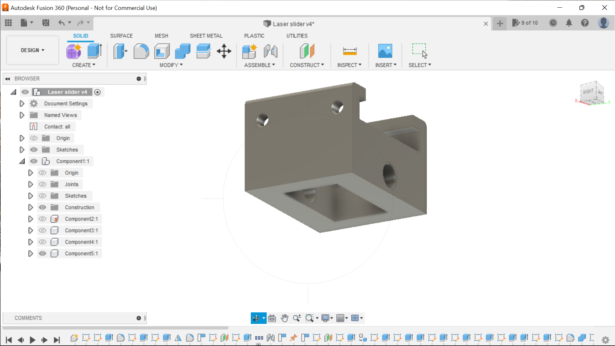Open the Data Panel grid icon

(x=9, y=23)
